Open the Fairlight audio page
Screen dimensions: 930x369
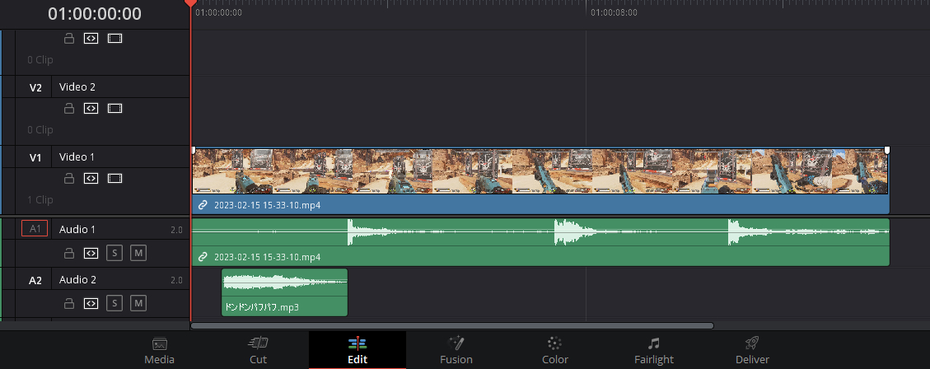click(653, 351)
